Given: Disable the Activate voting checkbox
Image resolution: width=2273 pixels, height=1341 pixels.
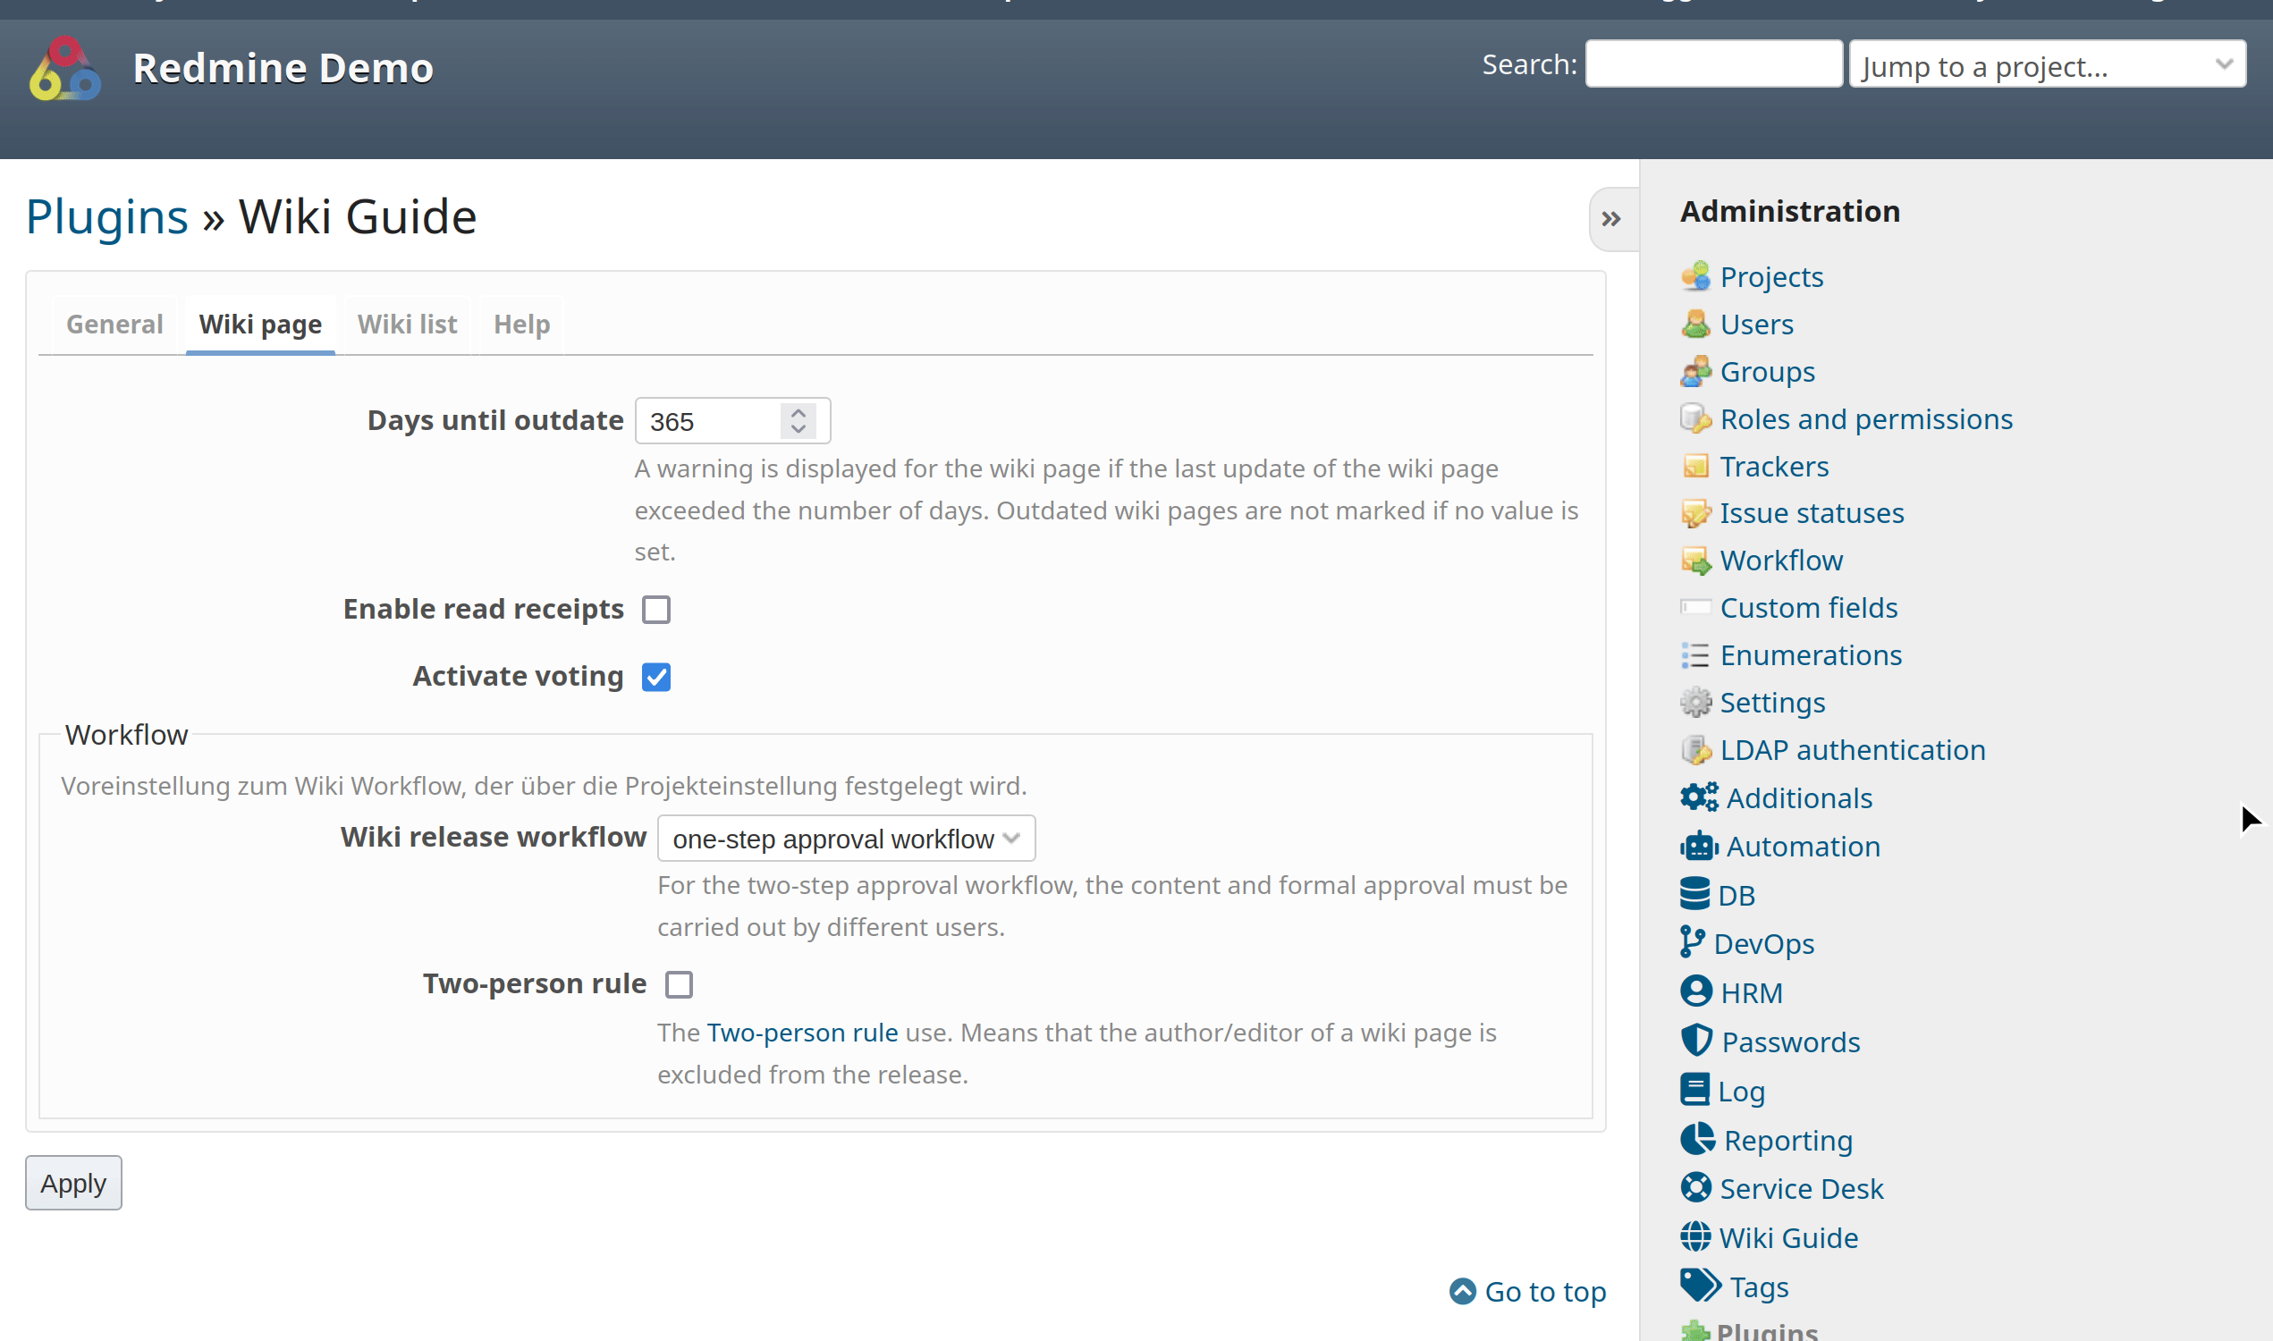Looking at the screenshot, I should [x=656, y=675].
